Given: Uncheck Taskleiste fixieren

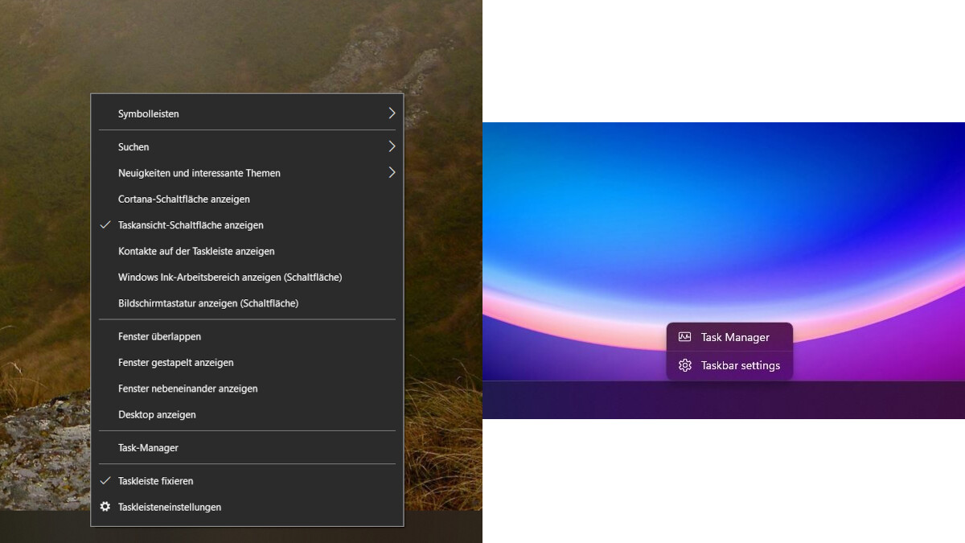Looking at the screenshot, I should click(x=156, y=480).
